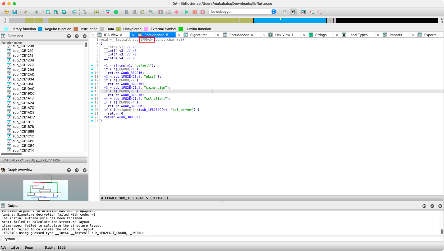Screen dimensions: 444x251
Task: Switch to the Imports tab
Action: click(x=396, y=35)
